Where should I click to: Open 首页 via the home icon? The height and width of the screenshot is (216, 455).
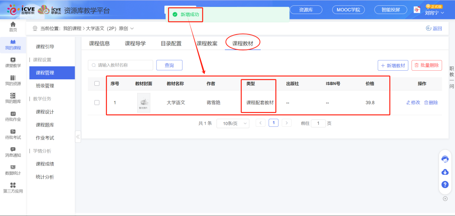(13, 25)
